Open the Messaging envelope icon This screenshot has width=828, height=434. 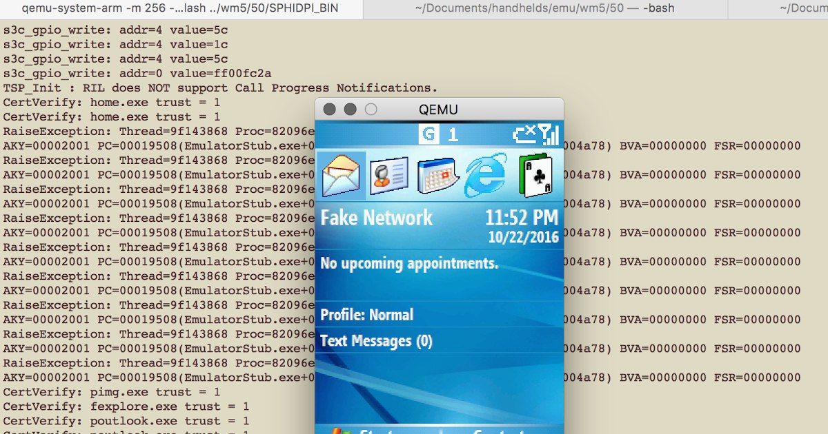pos(342,175)
